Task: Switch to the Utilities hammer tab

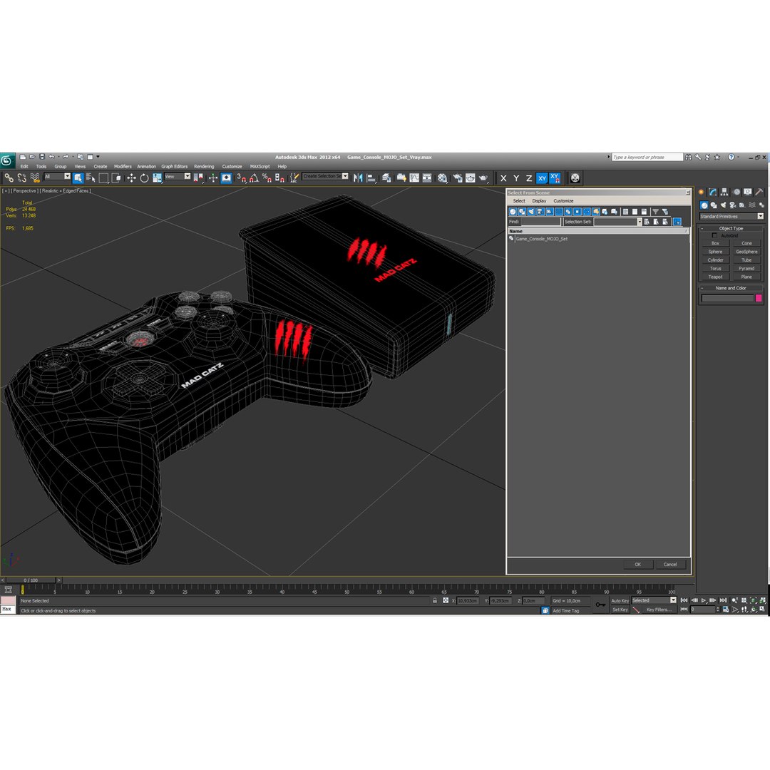Action: click(759, 192)
